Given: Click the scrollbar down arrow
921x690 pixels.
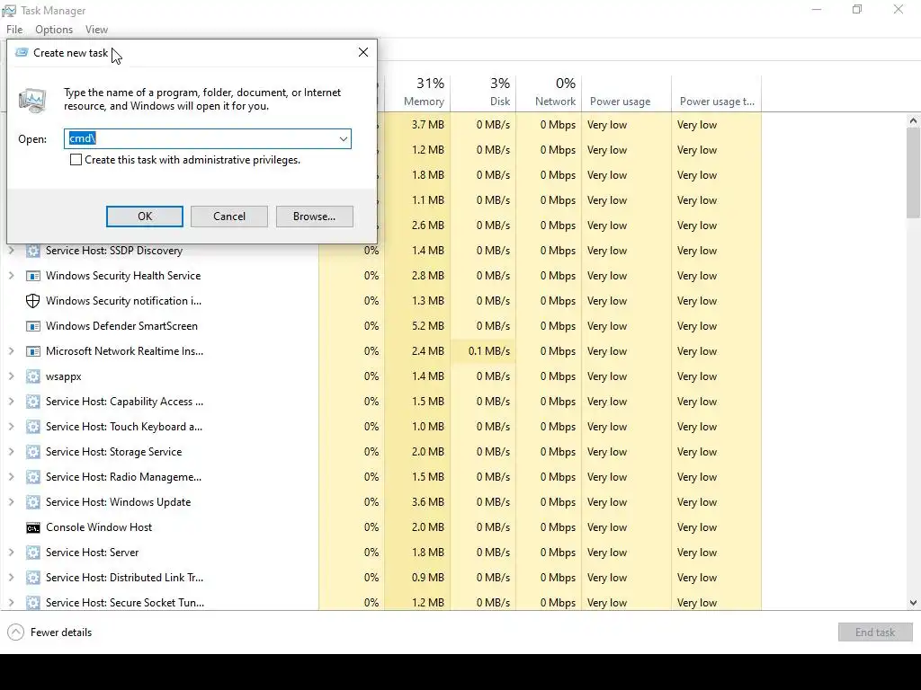Looking at the screenshot, I should [913, 603].
